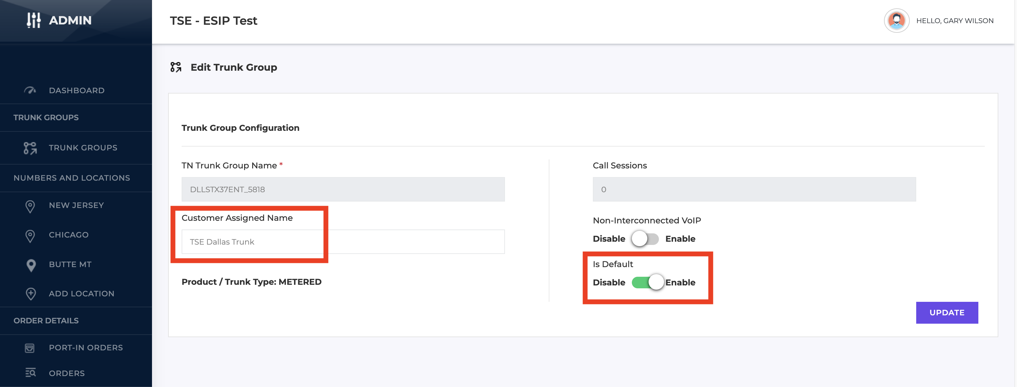Click the Disable label next to Is Default
The image size is (1017, 387).
pos(609,283)
